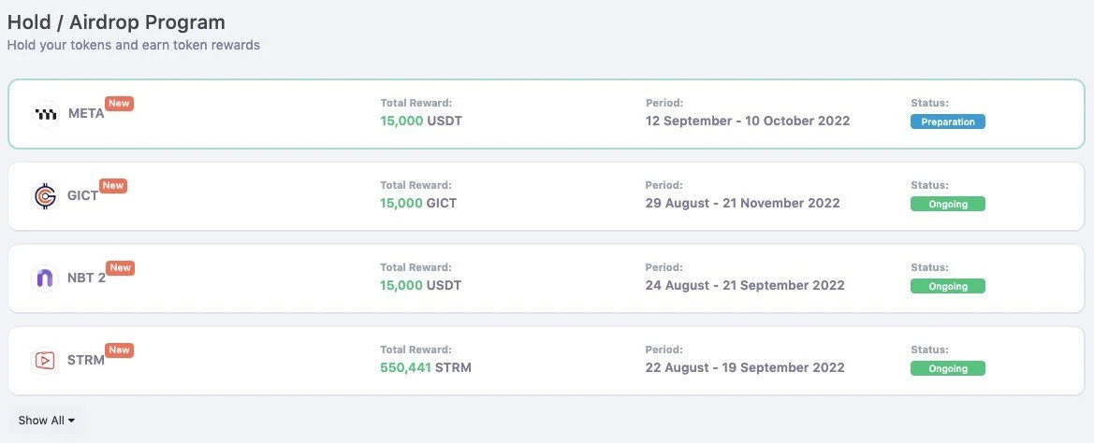
Task: Open the META token name link
Action: (x=86, y=114)
